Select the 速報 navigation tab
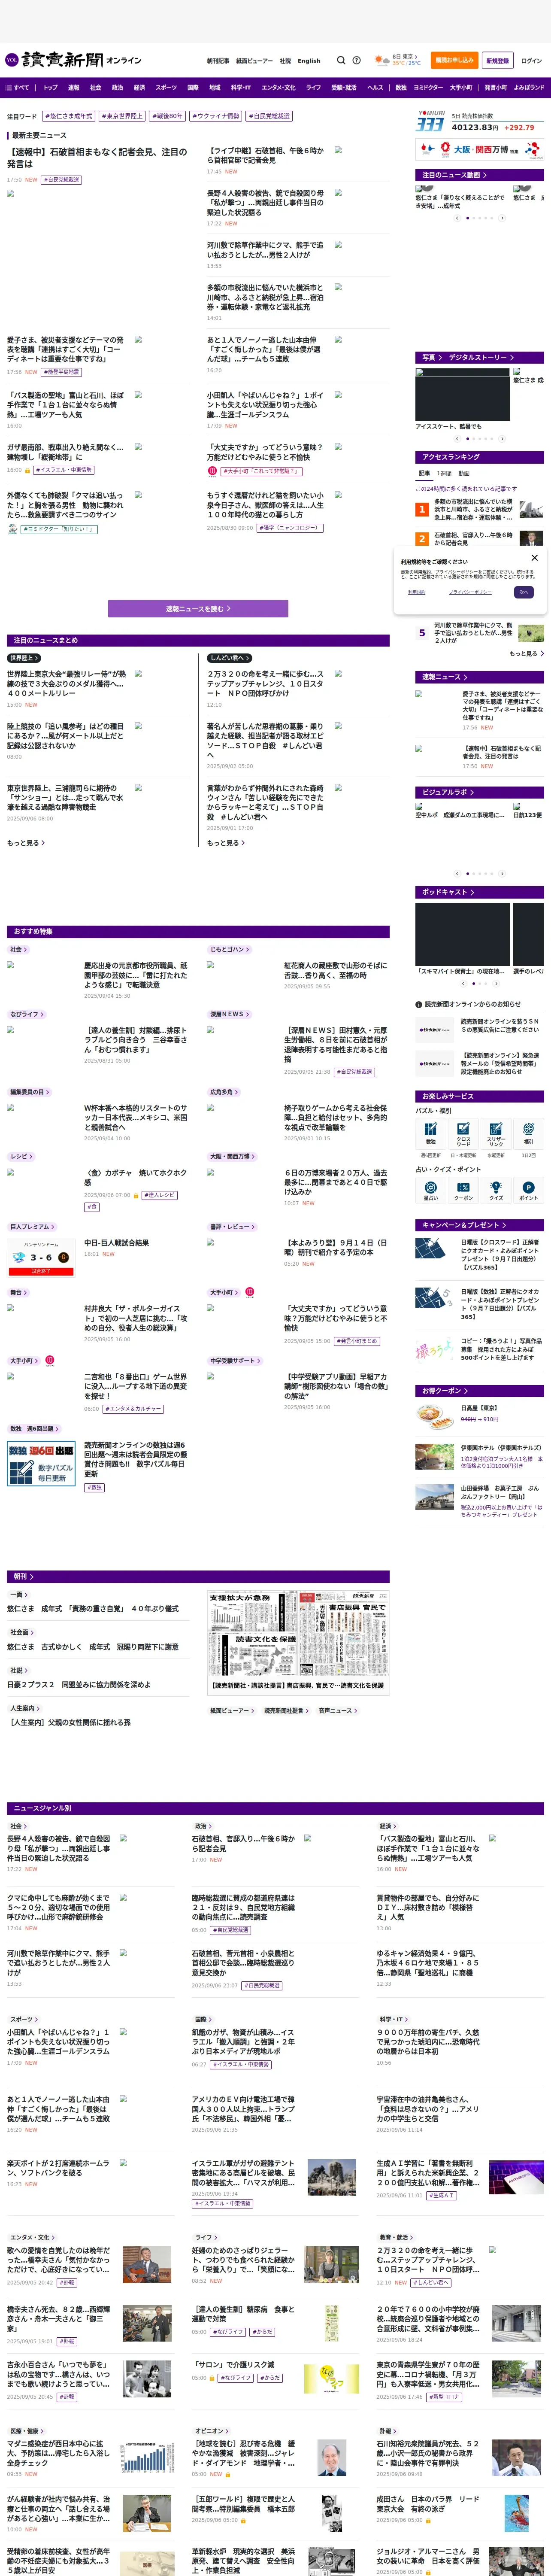The height and width of the screenshot is (2576, 551). click(x=73, y=87)
